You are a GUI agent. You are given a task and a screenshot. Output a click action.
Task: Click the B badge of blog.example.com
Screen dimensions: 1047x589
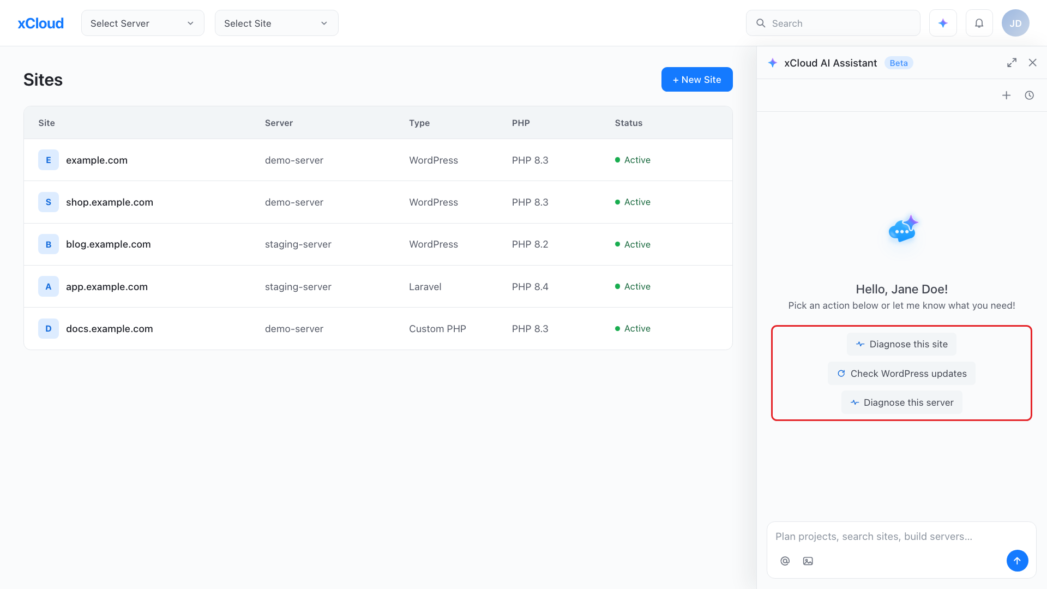(x=49, y=244)
